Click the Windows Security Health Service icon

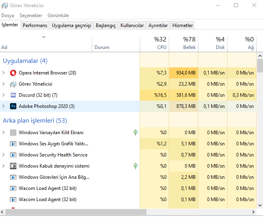click(x=13, y=155)
